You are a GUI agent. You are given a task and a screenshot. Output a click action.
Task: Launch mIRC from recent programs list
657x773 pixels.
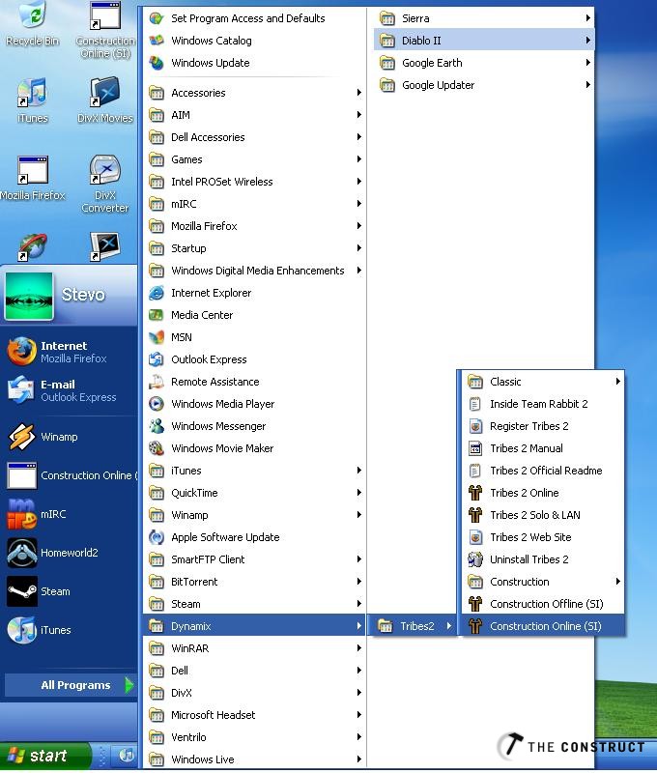pos(69,514)
